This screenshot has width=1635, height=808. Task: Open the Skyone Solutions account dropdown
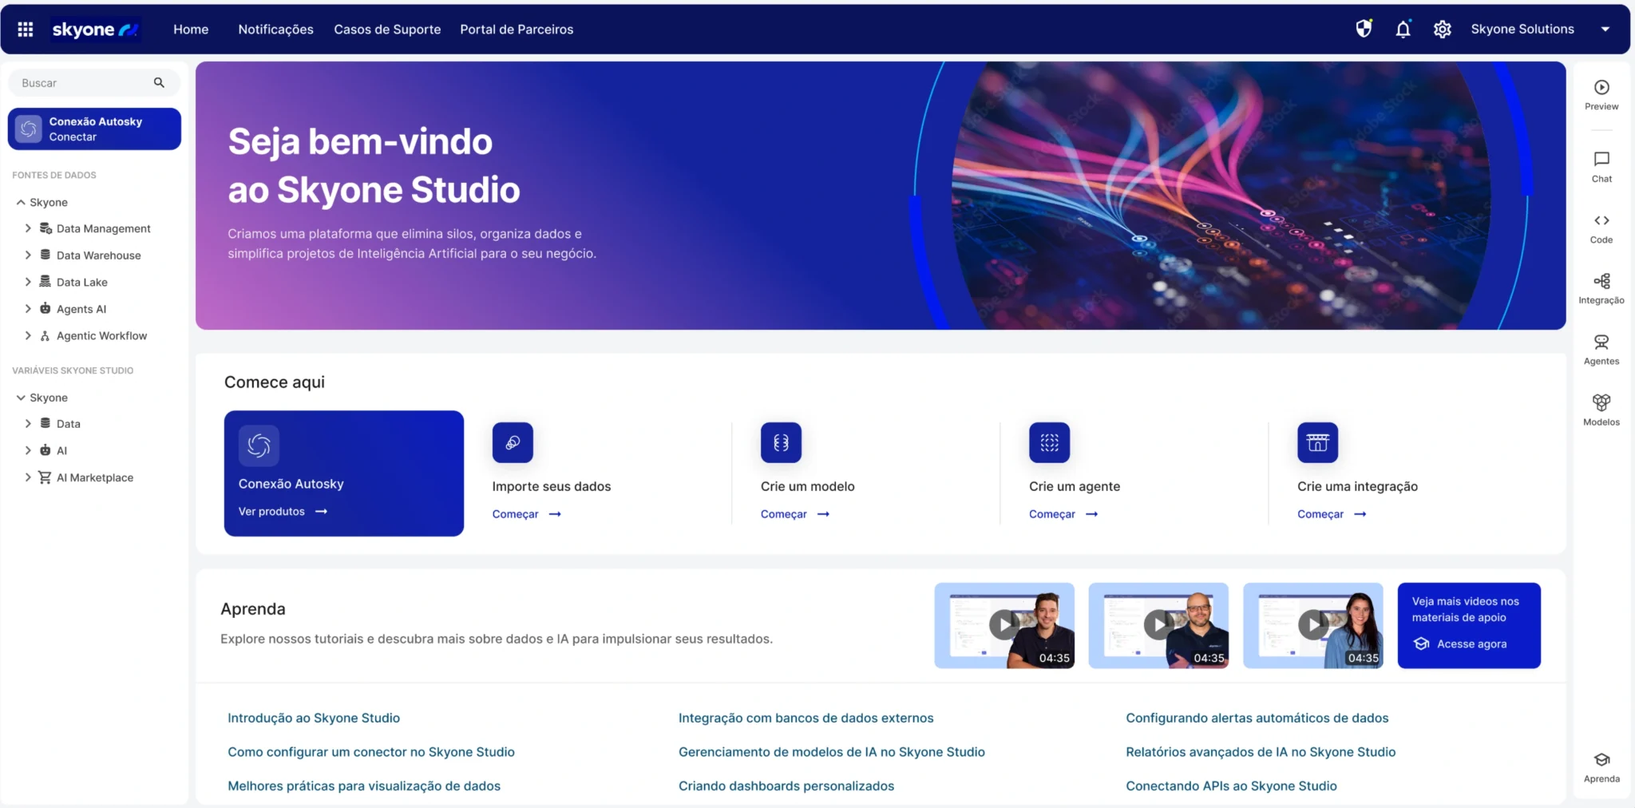coord(1605,30)
